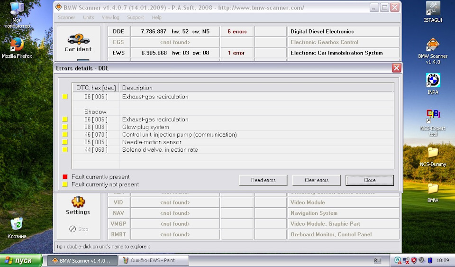This screenshot has width=455, height=267.
Task: Select BMBT unit cell
Action: tap(118, 234)
